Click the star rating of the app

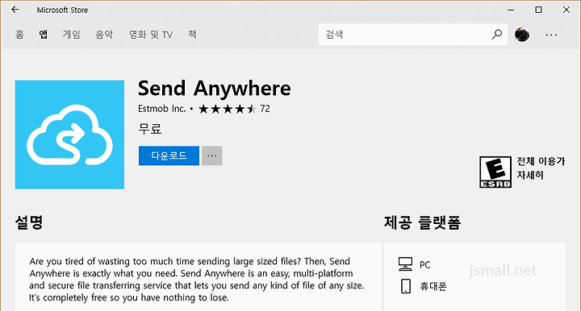(x=227, y=109)
